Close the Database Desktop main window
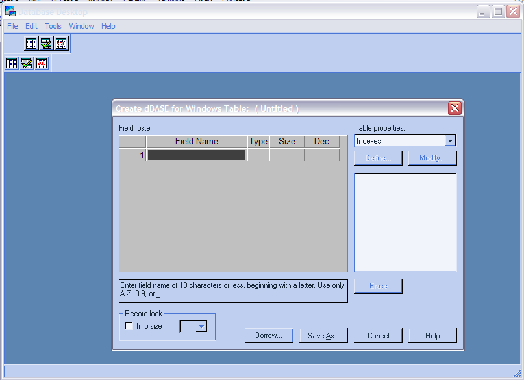The width and height of the screenshot is (524, 380). pos(513,12)
